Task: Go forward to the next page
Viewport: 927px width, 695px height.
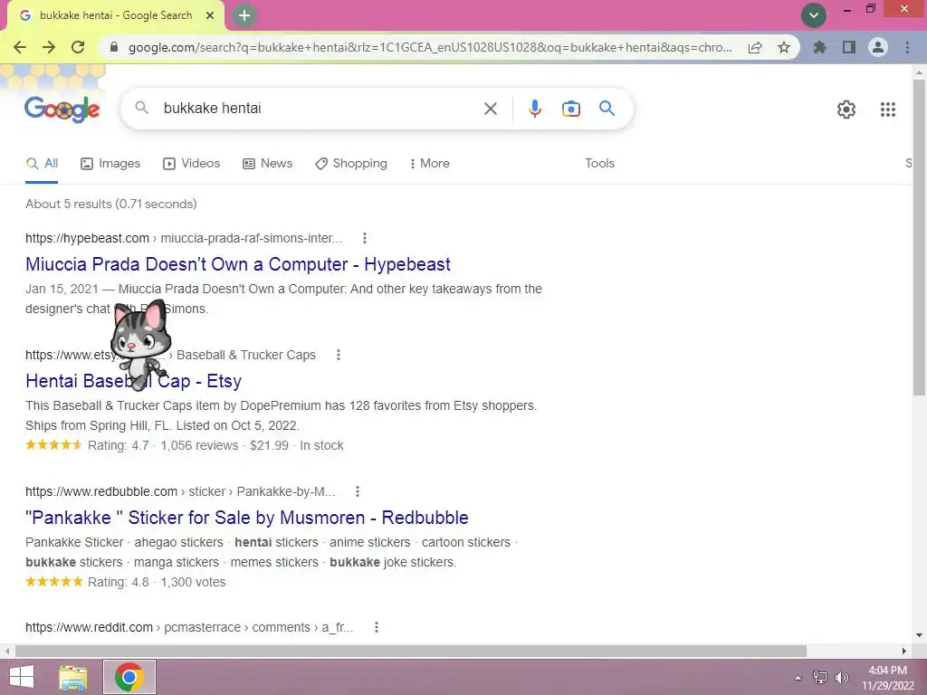Action: pos(49,47)
